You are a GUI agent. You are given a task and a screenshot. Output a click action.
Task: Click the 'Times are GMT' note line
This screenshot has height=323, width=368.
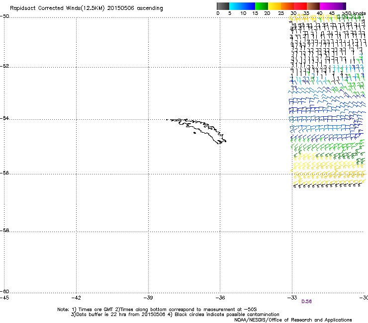pos(157,310)
